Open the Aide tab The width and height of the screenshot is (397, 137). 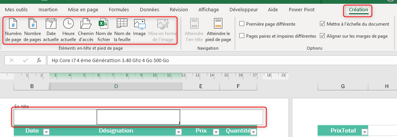coord(273,10)
